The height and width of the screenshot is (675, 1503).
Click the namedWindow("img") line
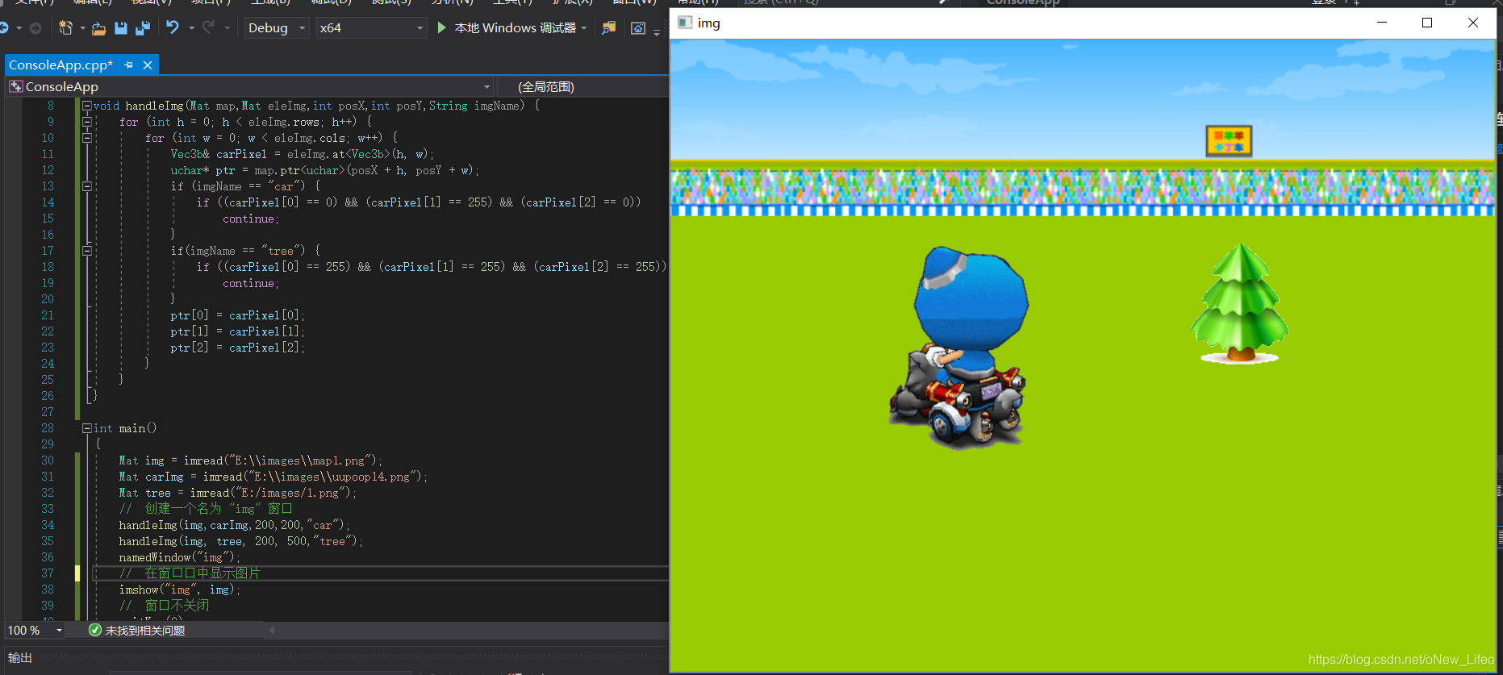pos(180,557)
